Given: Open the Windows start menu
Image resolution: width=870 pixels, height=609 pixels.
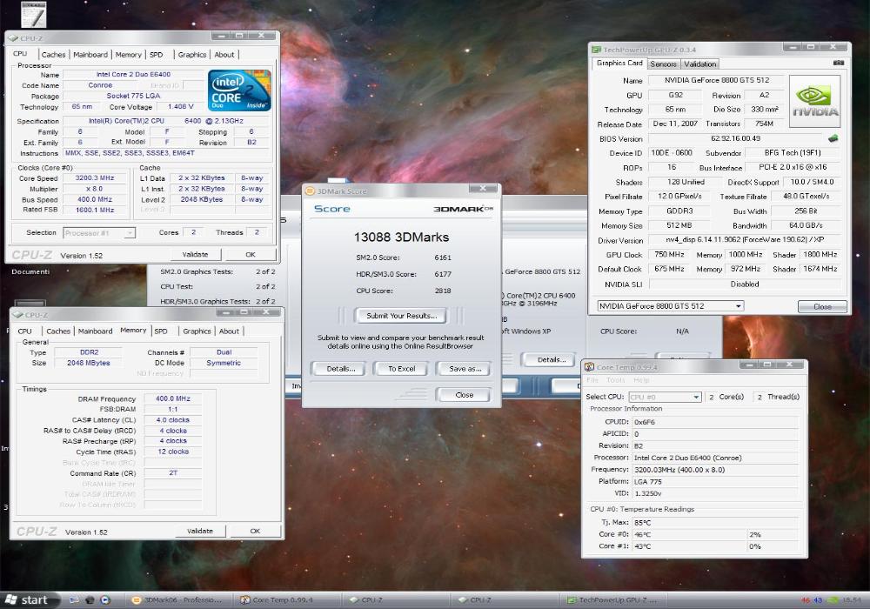Looking at the screenshot, I should point(28,599).
